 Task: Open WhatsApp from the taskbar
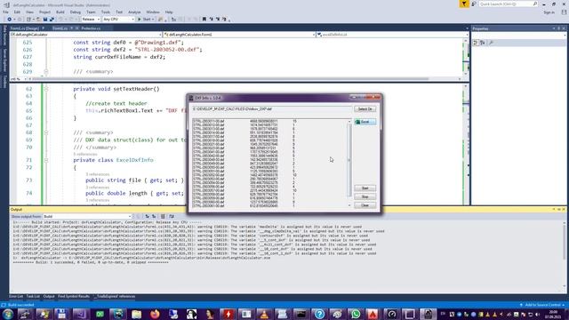tap(356, 314)
